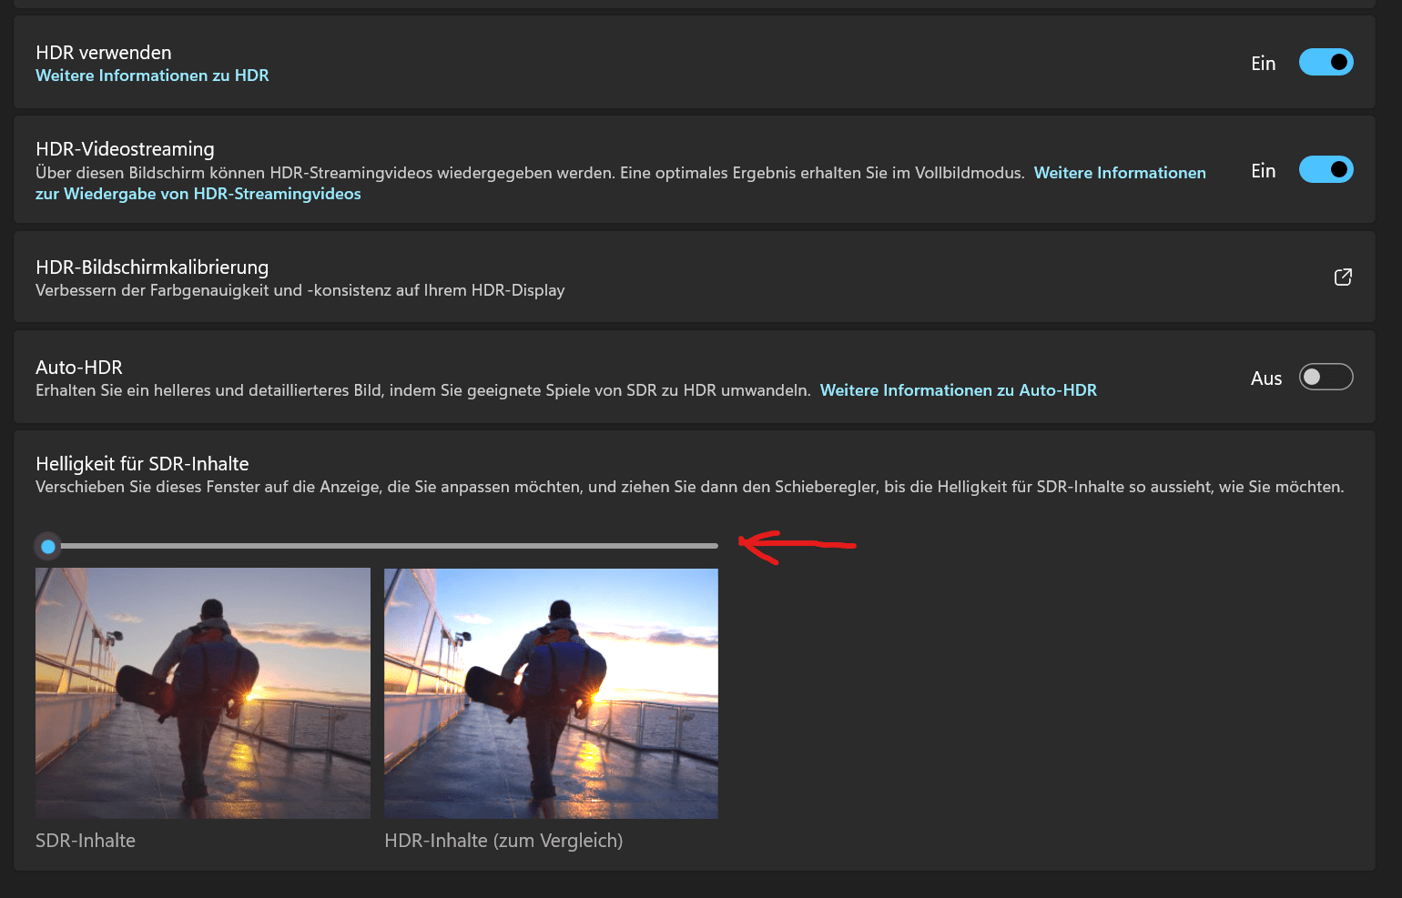Turn off the HDR verwenden switch
Image resolution: width=1402 pixels, height=898 pixels.
click(x=1326, y=62)
